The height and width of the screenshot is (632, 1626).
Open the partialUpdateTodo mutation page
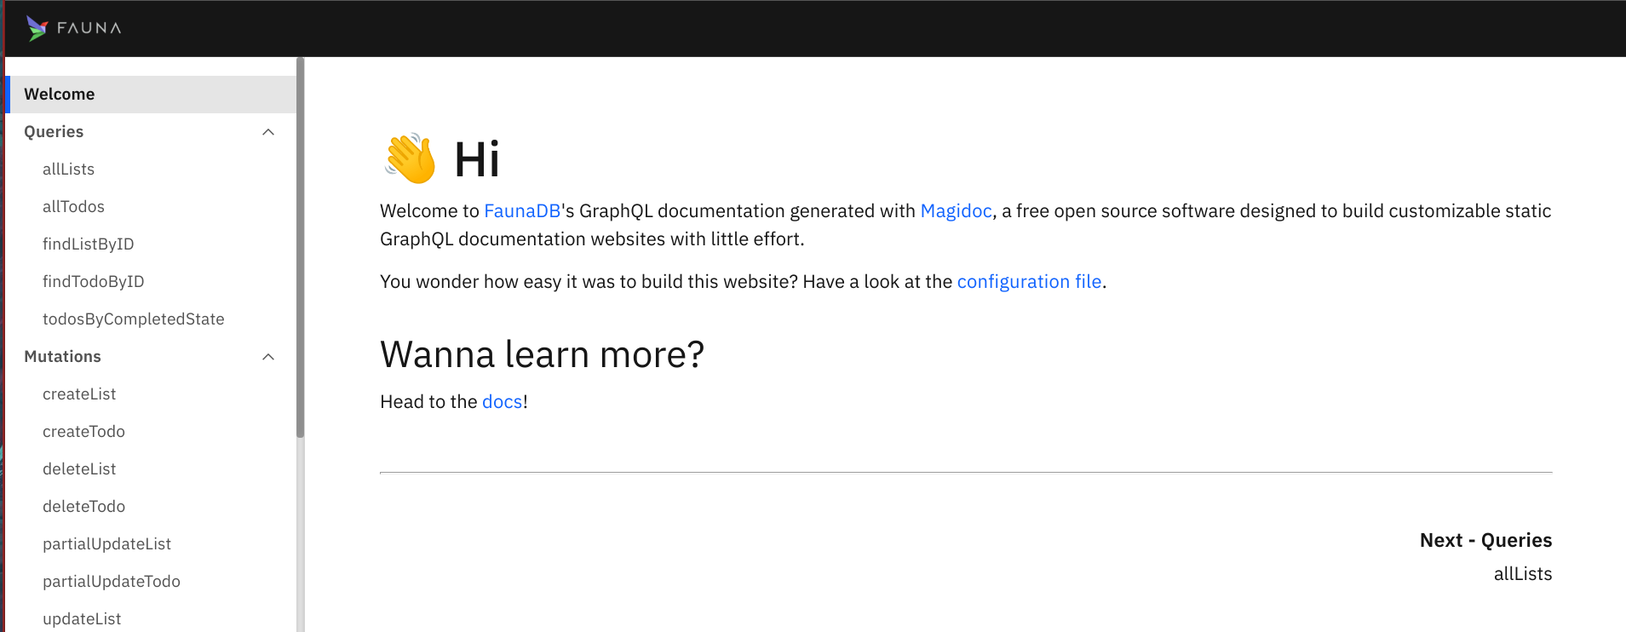tap(112, 582)
